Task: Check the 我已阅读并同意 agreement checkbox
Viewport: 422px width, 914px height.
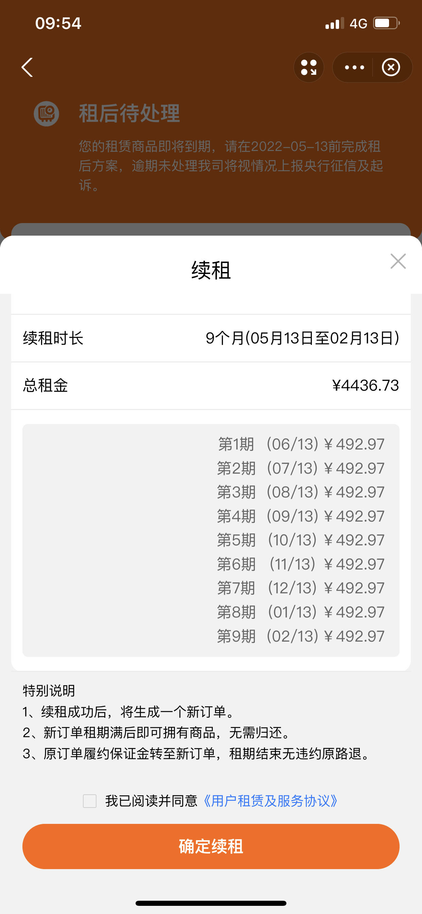Action: click(x=90, y=801)
